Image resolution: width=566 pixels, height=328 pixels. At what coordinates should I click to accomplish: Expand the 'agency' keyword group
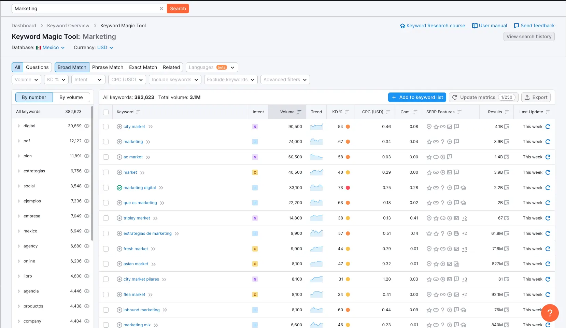point(19,246)
